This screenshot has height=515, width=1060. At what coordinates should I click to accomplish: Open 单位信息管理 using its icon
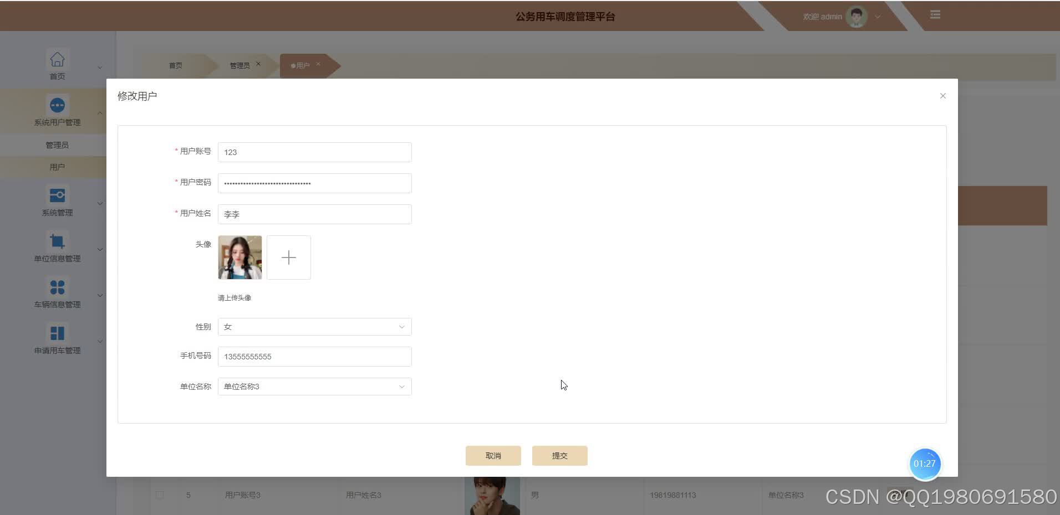(57, 241)
